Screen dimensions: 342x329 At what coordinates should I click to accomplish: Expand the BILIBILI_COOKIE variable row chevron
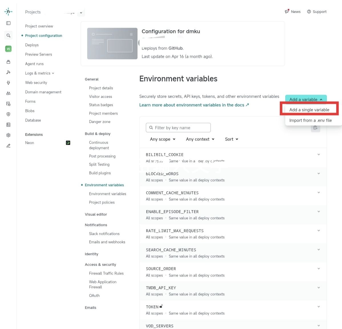(319, 154)
